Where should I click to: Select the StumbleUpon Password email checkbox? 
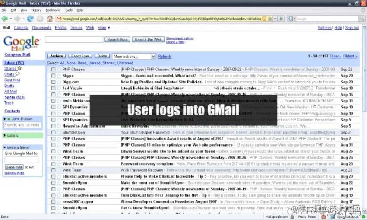pyautogui.click(x=54, y=132)
